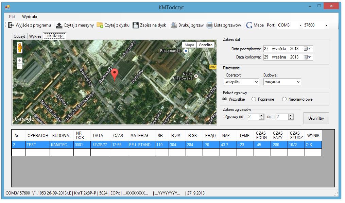Click the Google logo on map
Image resolution: width=345 pixels, height=203 pixels.
click(x=24, y=119)
